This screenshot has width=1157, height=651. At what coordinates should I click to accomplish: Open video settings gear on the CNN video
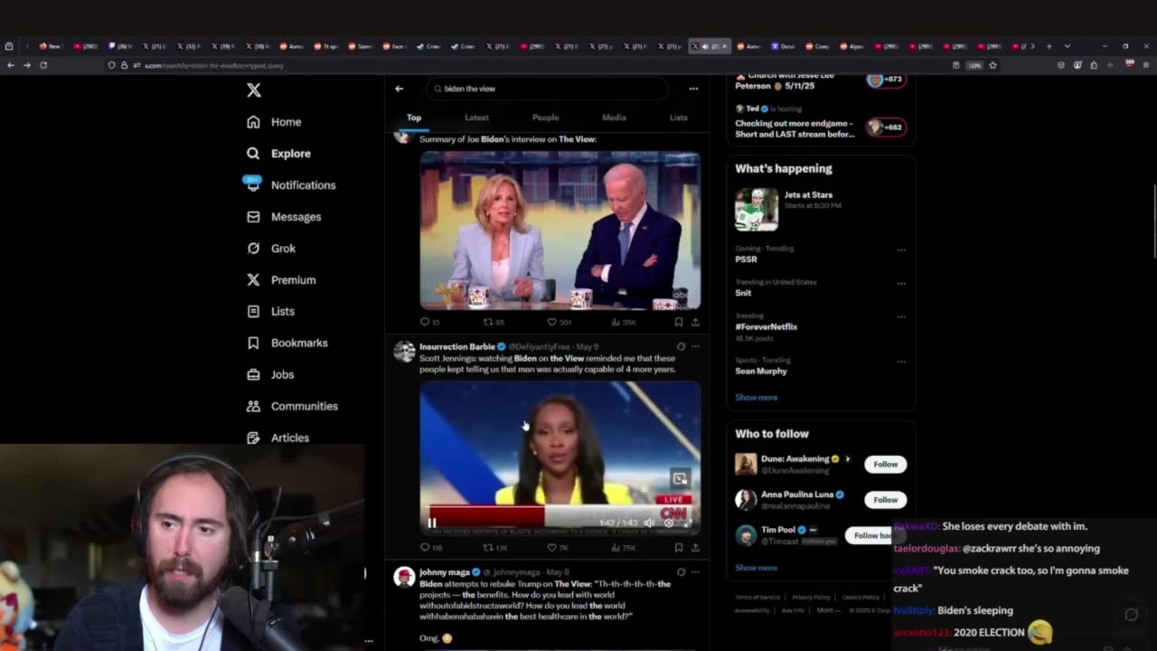click(x=668, y=523)
